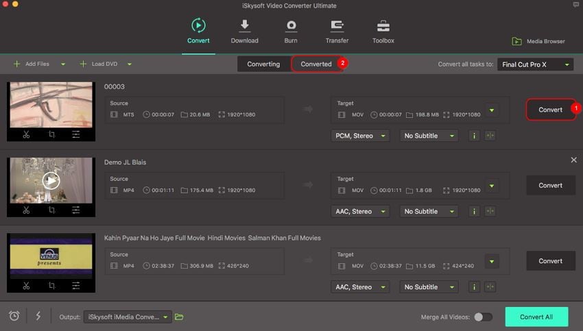Image resolution: width=583 pixels, height=331 pixels.
Task: Switch to the Burn section
Action: coord(291,32)
